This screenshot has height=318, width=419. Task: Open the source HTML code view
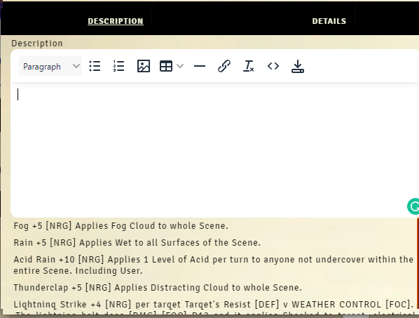[x=273, y=66]
